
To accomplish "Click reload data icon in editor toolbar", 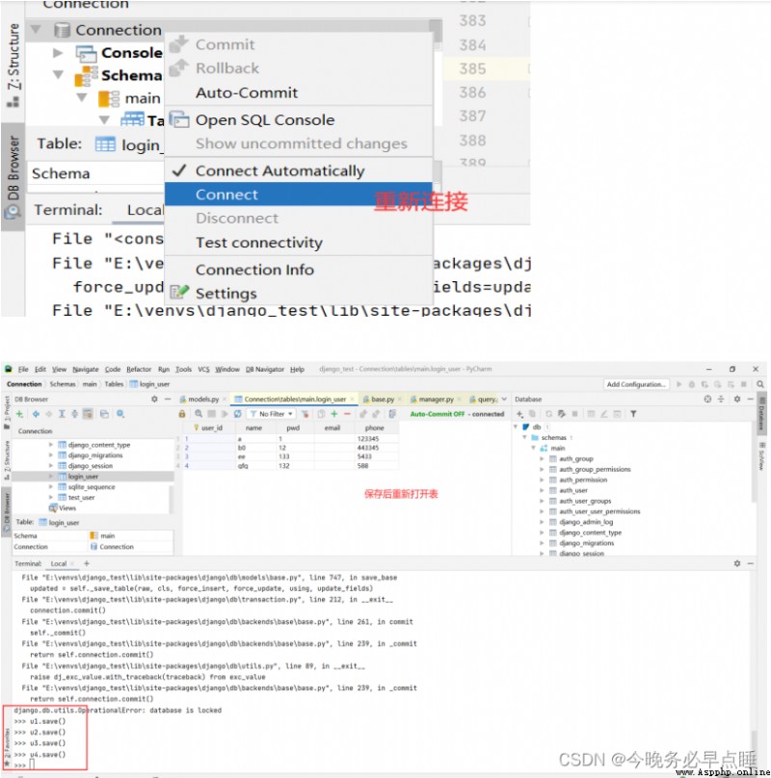I will (237, 414).
